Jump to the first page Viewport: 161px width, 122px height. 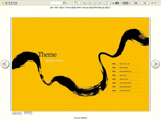85,3
